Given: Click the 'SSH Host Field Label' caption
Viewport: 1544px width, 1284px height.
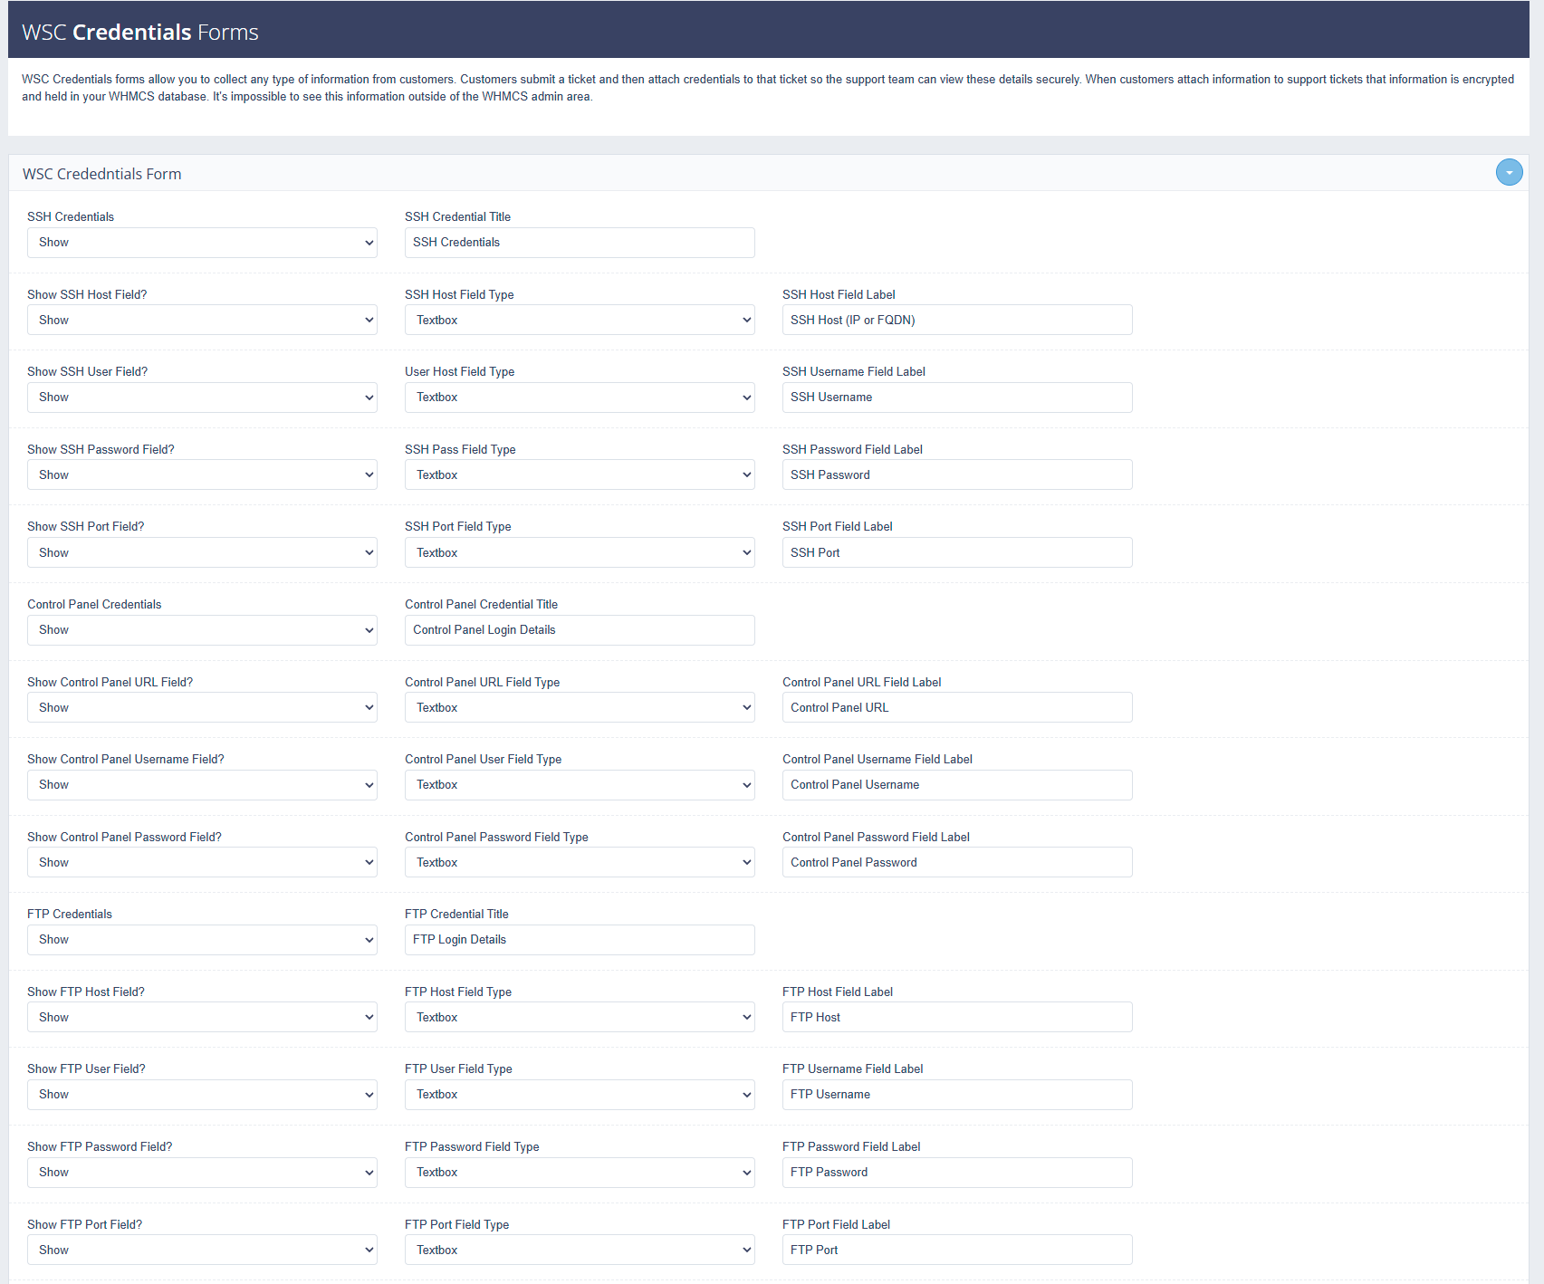Looking at the screenshot, I should coord(839,294).
